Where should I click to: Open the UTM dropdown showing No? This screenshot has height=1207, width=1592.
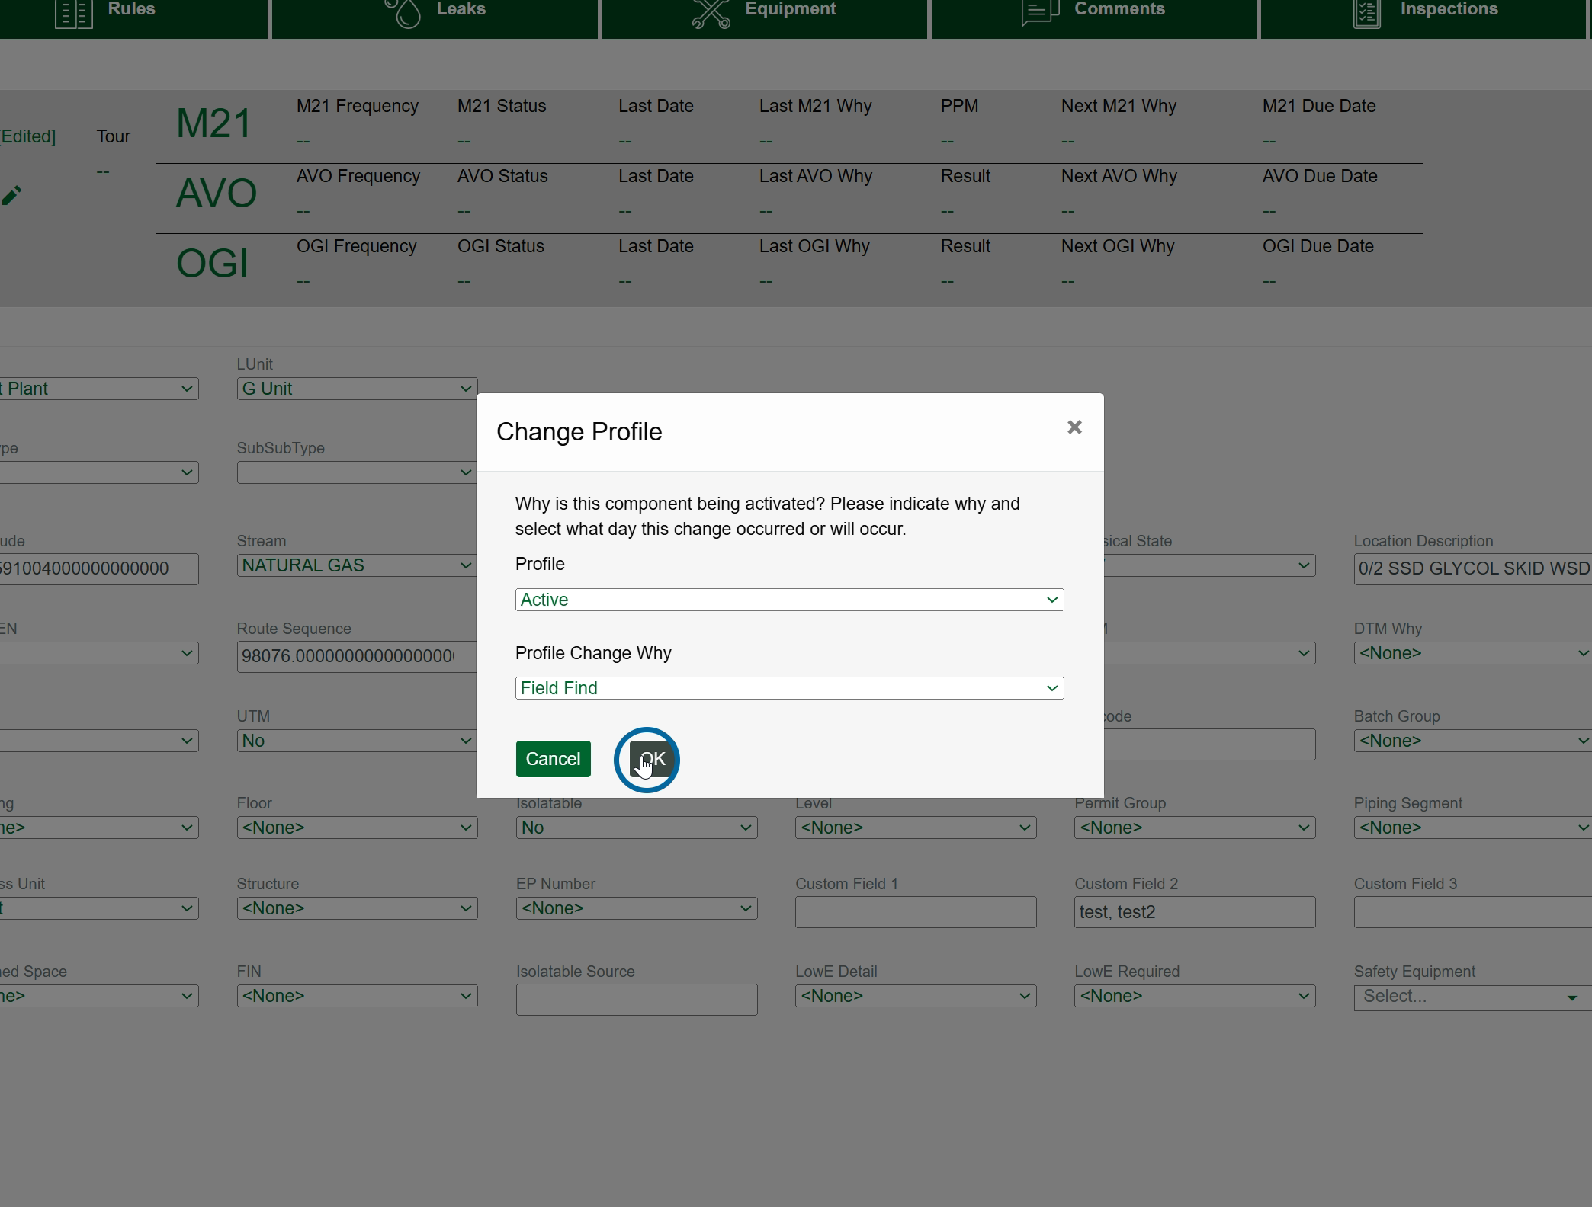[x=357, y=741]
